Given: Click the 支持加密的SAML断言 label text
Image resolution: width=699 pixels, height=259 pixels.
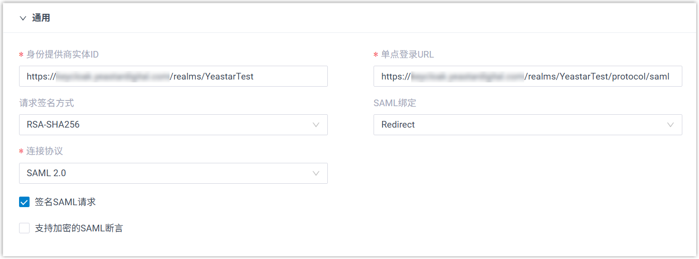Looking at the screenshot, I should coord(79,229).
